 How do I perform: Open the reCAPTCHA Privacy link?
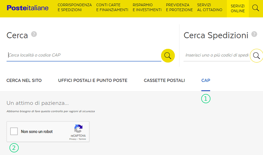point(73,139)
